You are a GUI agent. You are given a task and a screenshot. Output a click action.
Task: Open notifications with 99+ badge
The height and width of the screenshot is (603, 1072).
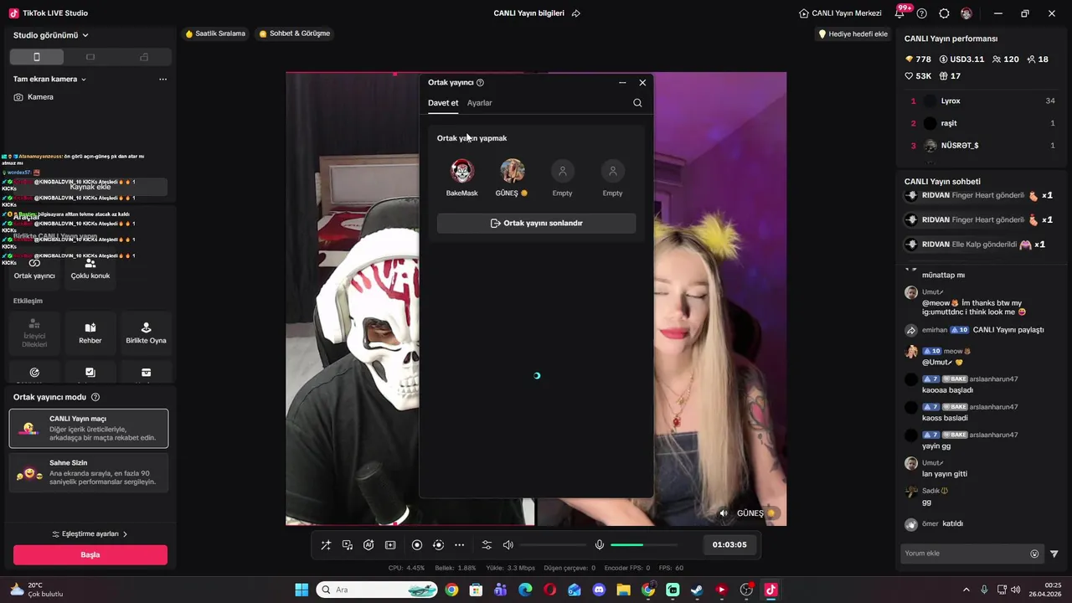(x=901, y=13)
